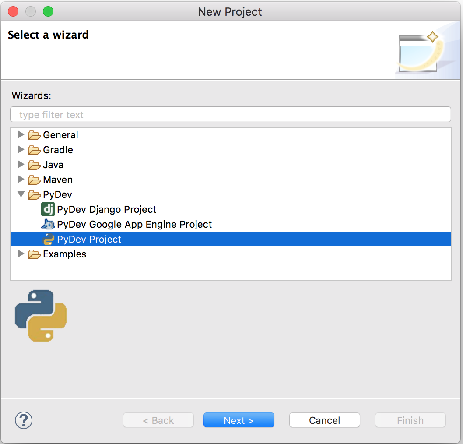
Task: Expand the Maven category
Action: pos(21,180)
